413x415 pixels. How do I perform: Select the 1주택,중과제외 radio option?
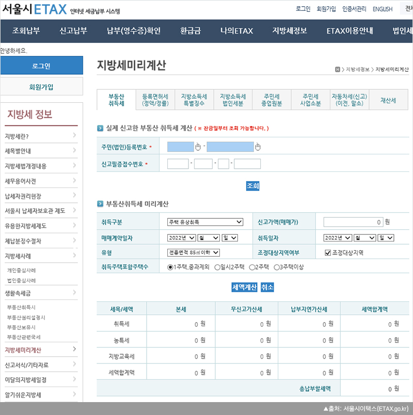click(170, 267)
